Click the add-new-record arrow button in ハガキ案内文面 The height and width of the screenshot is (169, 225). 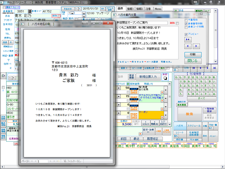pos(188,40)
